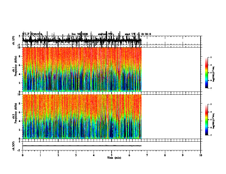Click the '2' tick label on the Time axis
This screenshot has height=174, width=226.
click(58, 155)
